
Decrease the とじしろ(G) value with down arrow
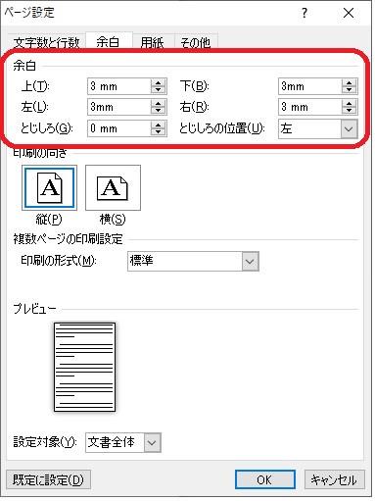[159, 132]
